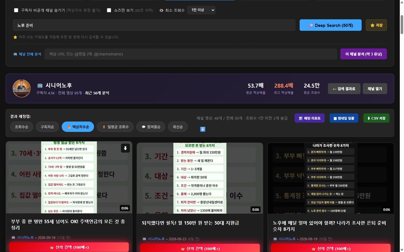Click the scrollbar down arrow

click(402, 250)
